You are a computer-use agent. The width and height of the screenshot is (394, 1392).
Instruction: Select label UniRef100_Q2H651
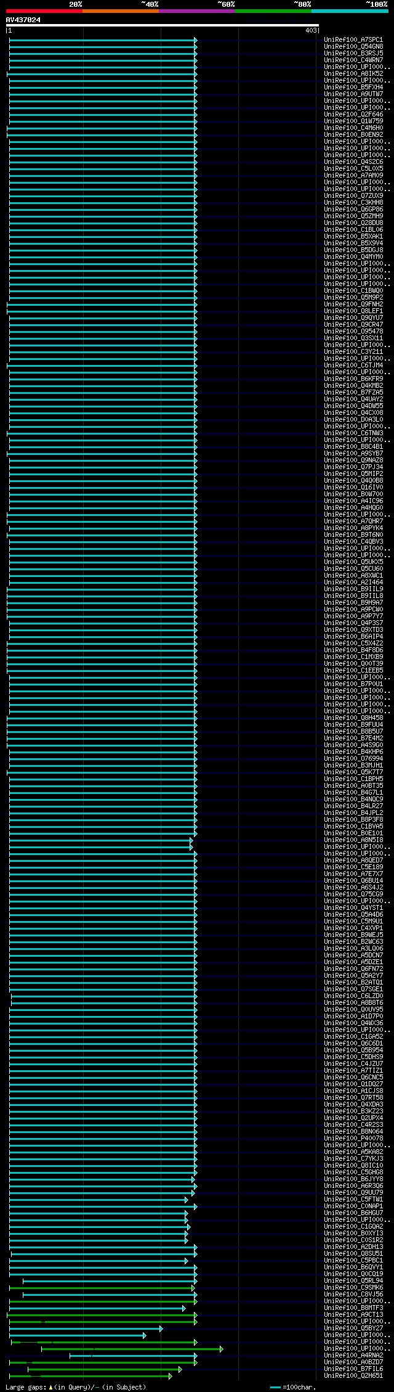click(x=353, y=1375)
